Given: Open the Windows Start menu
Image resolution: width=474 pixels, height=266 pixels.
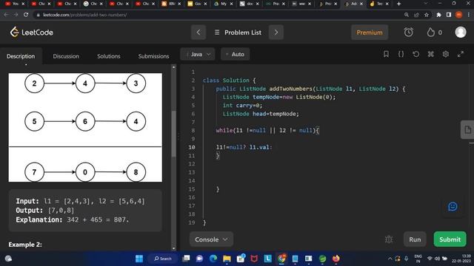Looking at the screenshot, I should point(139,259).
